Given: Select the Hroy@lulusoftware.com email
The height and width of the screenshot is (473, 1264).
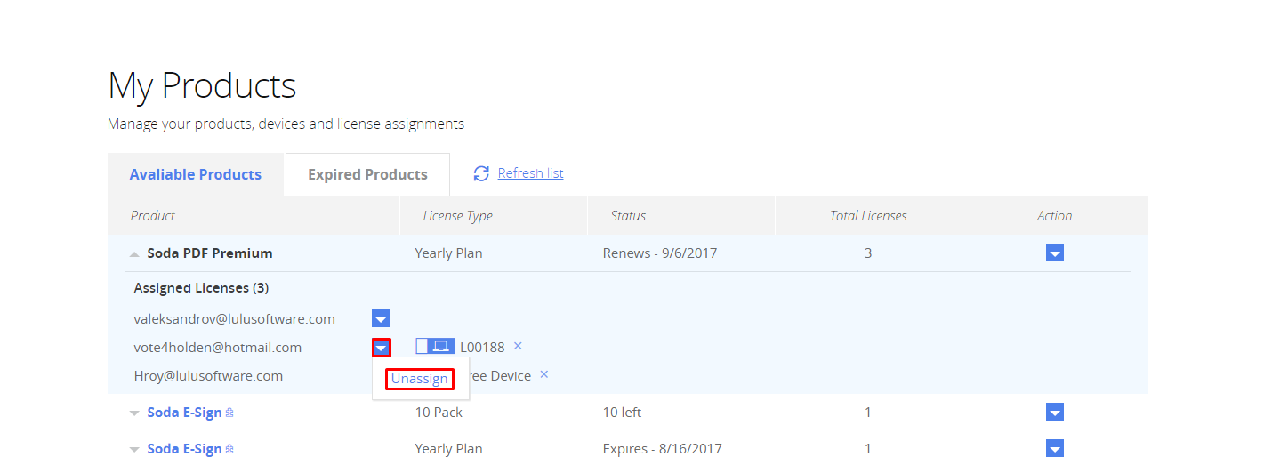Looking at the screenshot, I should (x=208, y=375).
